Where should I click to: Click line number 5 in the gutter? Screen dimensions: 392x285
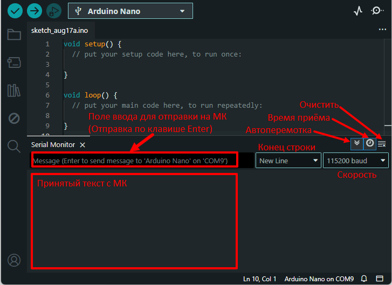point(47,85)
